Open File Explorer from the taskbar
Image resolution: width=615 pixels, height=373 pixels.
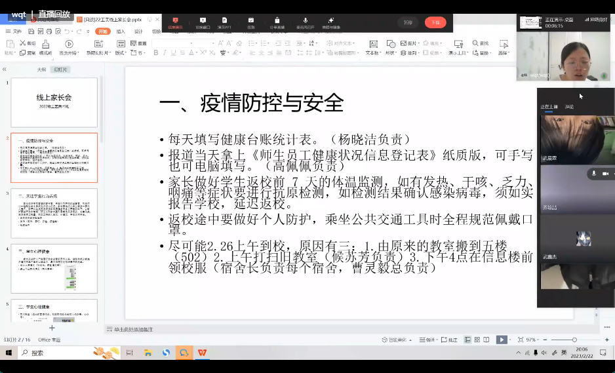(148, 353)
